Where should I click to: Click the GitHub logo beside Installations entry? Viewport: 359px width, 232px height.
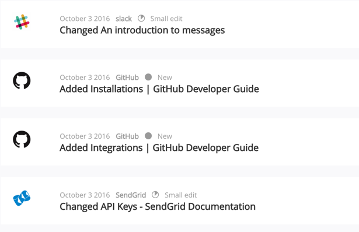click(x=22, y=80)
